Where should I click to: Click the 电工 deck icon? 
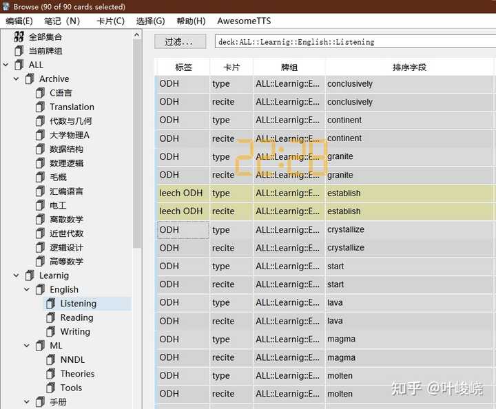40,205
